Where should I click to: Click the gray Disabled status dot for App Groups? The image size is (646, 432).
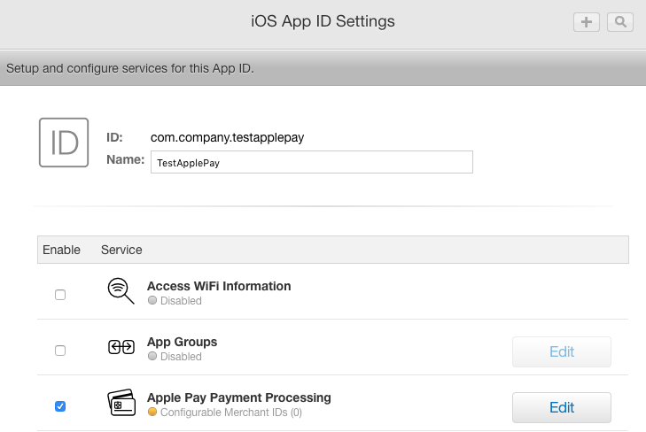coord(152,356)
